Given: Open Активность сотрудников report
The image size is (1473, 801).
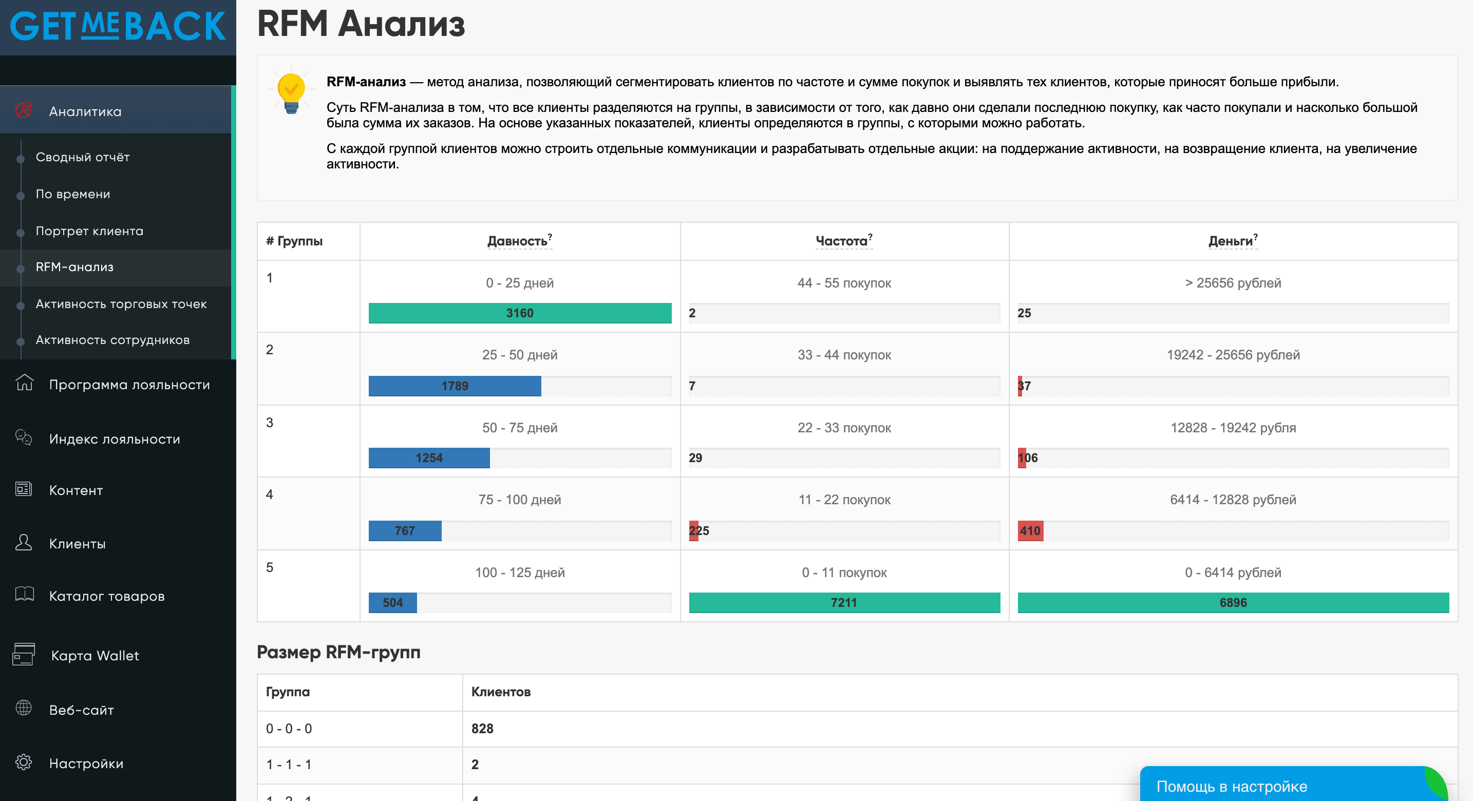Looking at the screenshot, I should tap(112, 340).
